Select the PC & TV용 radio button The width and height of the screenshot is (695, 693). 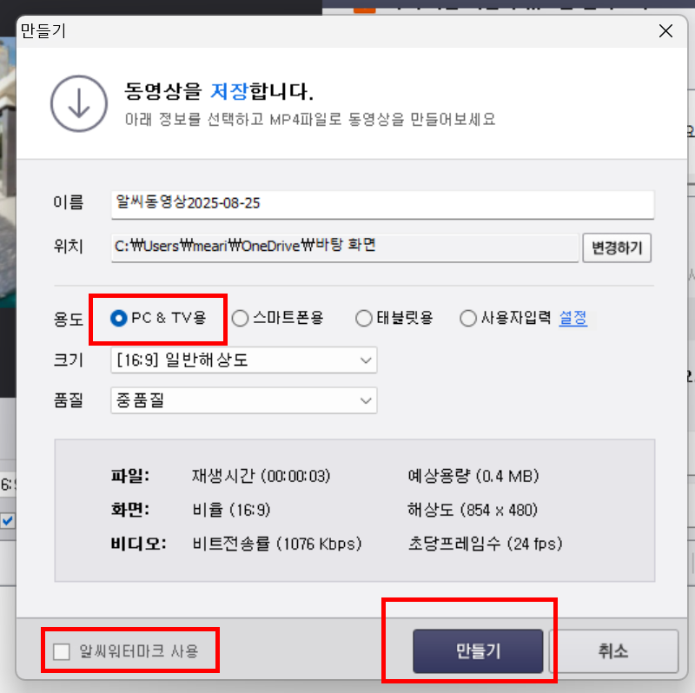118,318
